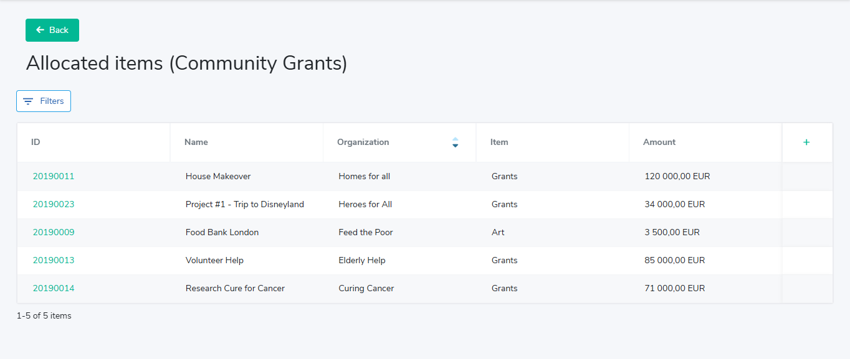This screenshot has width=850, height=359.
Task: Click the Allocated items (Community Grants) heading
Action: 186,63
